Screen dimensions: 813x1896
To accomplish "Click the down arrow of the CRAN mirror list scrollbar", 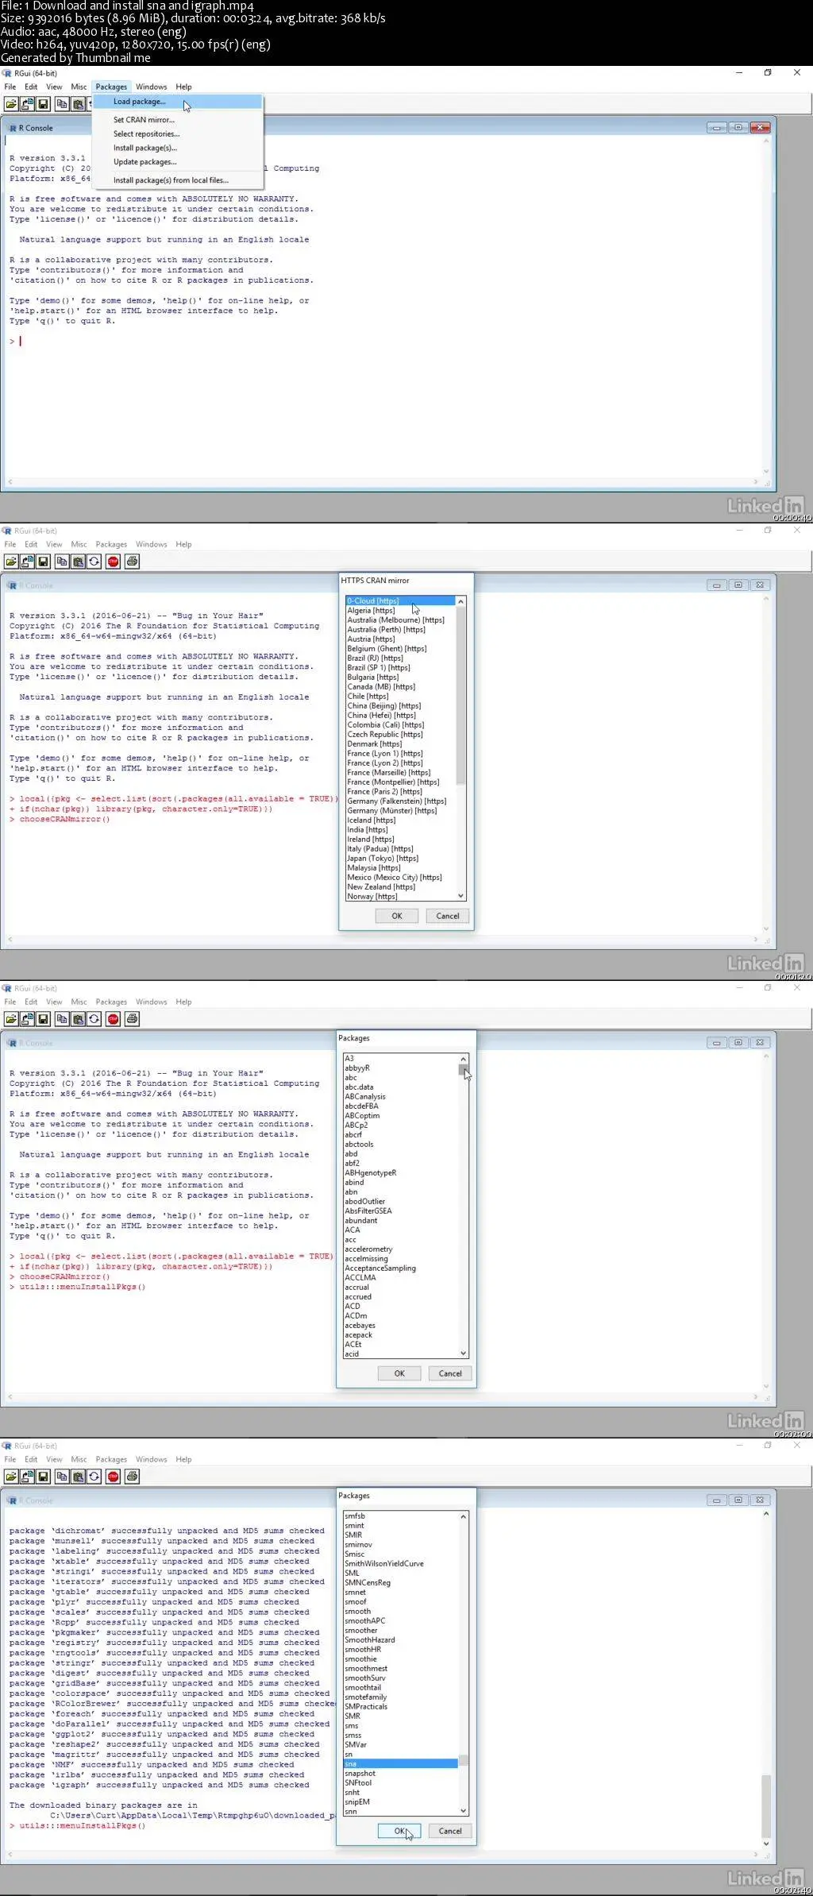I will tap(460, 896).
